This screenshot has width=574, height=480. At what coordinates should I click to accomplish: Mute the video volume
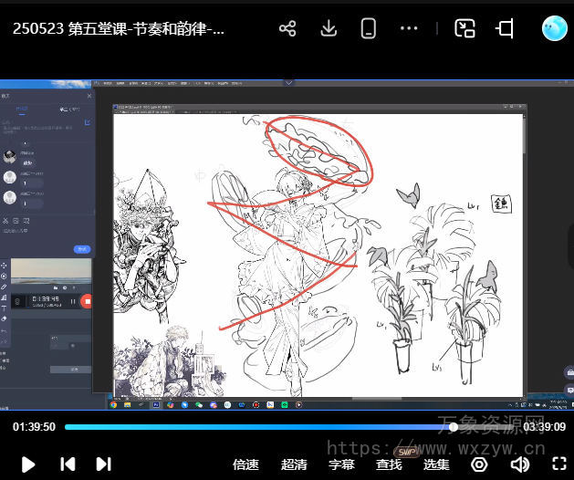point(519,464)
